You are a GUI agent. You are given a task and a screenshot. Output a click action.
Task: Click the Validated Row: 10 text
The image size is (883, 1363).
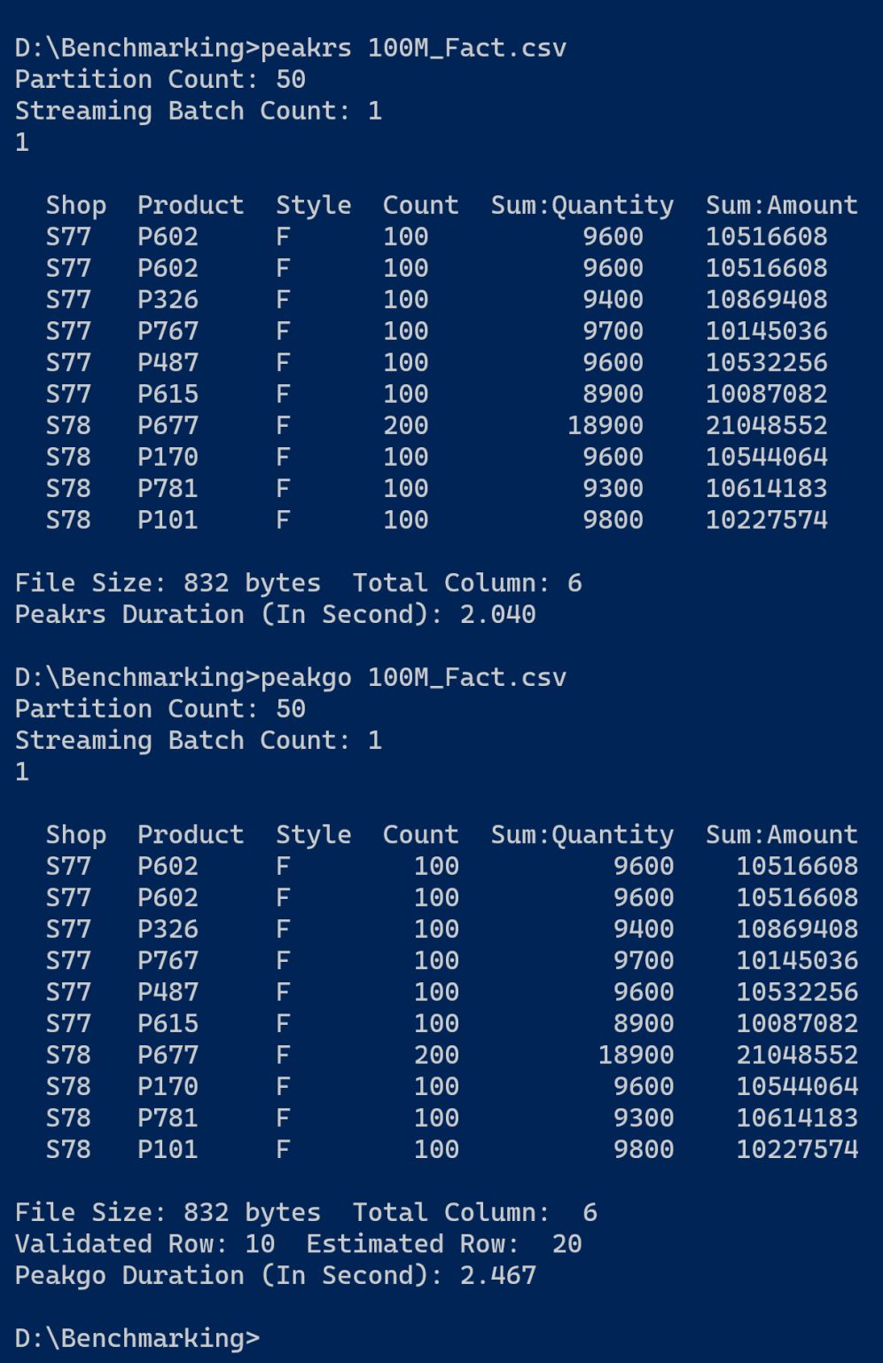[x=145, y=1244]
